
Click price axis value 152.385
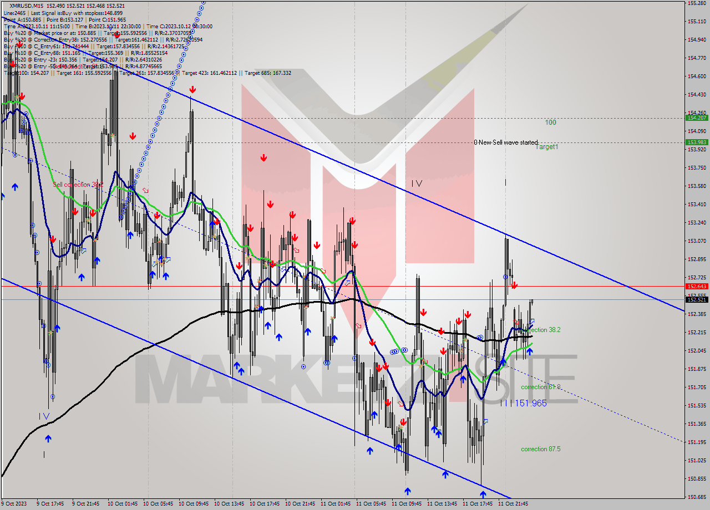click(697, 314)
